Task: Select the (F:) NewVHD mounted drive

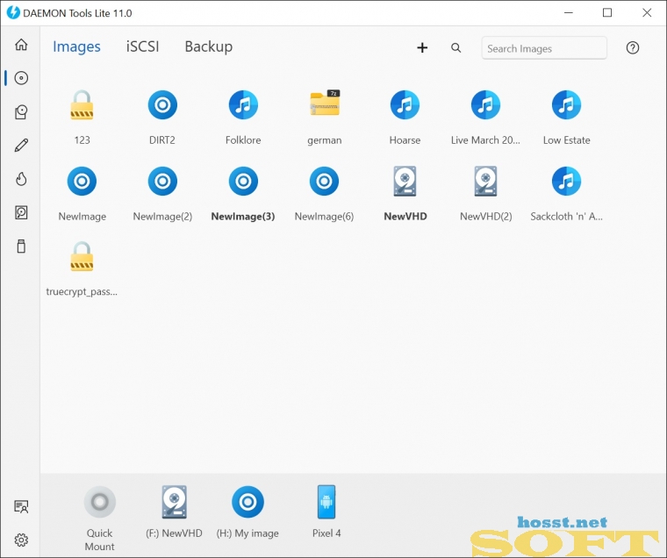Action: [x=174, y=502]
